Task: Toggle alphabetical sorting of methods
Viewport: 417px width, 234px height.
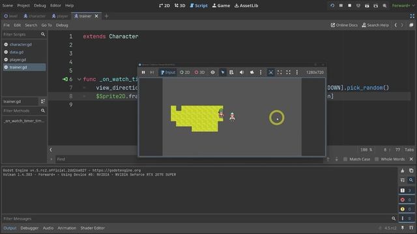Action: click(x=43, y=101)
